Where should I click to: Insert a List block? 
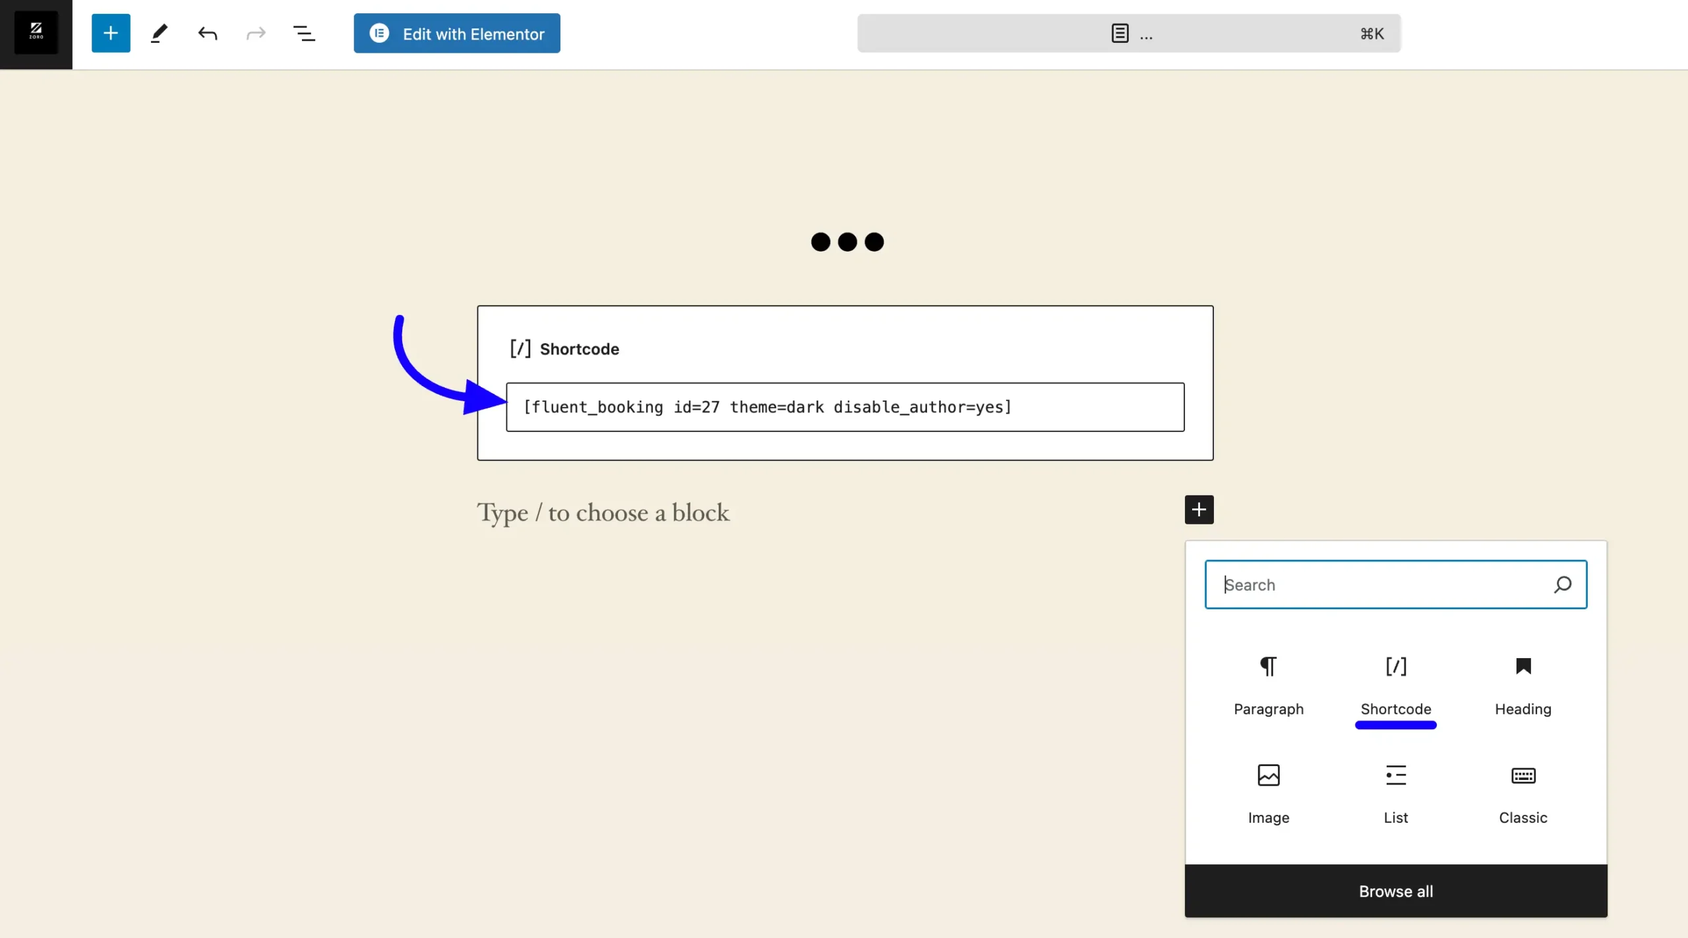coord(1396,794)
